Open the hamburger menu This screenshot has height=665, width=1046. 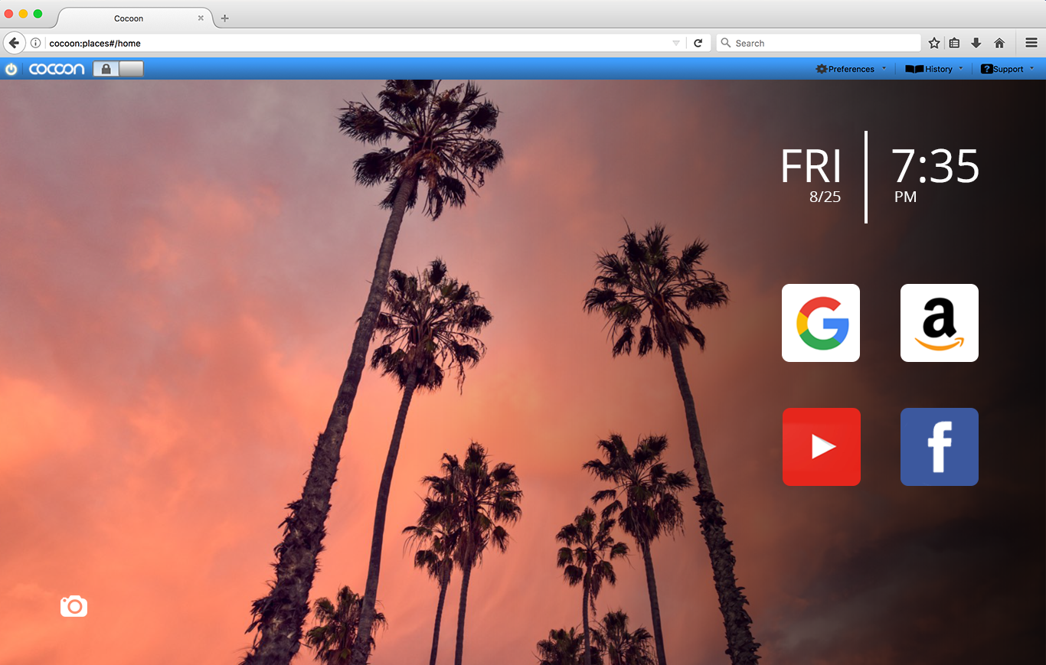pos(1031,43)
